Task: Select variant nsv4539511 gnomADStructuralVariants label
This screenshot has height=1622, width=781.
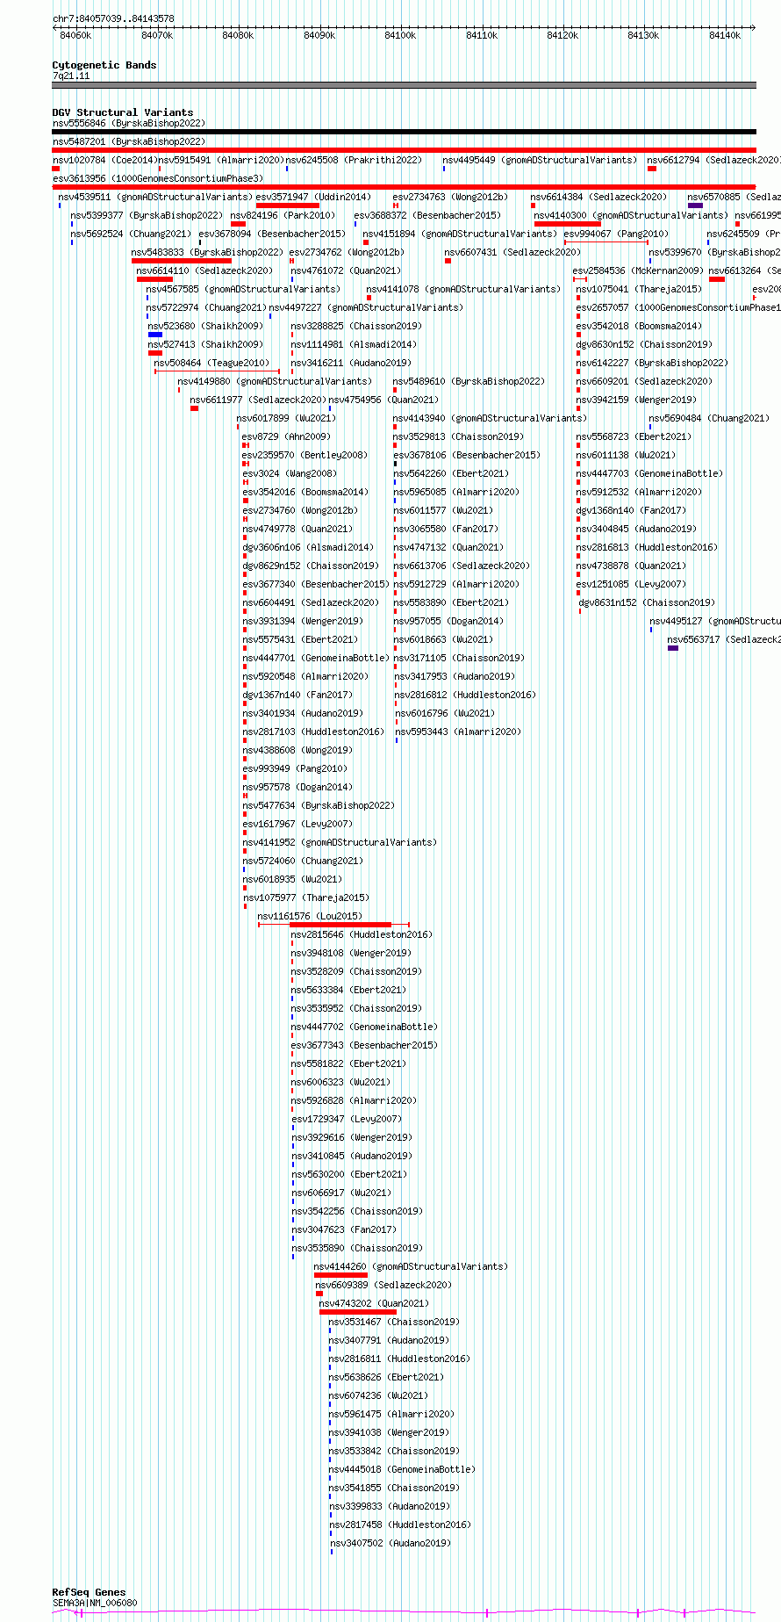Action: pos(155,198)
